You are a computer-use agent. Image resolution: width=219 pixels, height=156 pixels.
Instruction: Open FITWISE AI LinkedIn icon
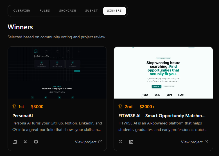131,142
